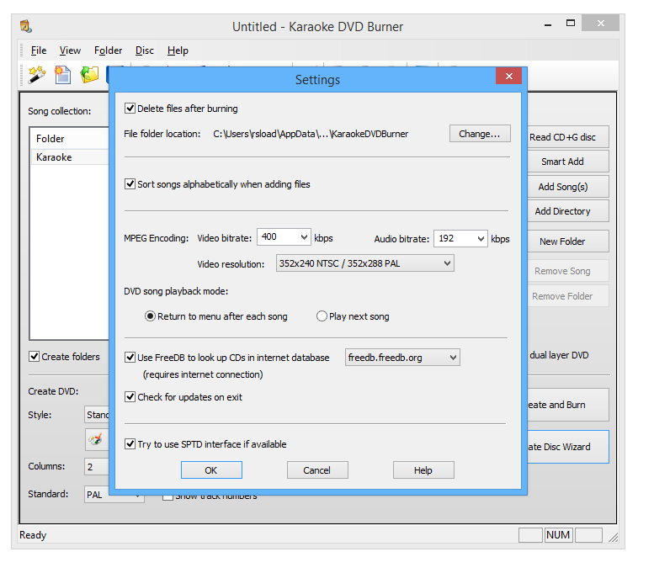Launch the magic wand wizard toolbar icon
654x573 pixels.
coord(37,75)
